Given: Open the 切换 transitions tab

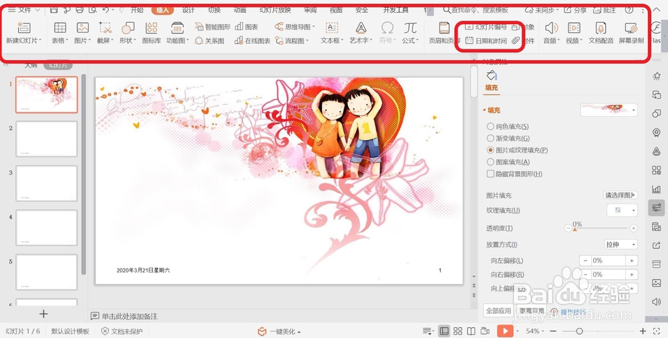Looking at the screenshot, I should click(x=214, y=10).
